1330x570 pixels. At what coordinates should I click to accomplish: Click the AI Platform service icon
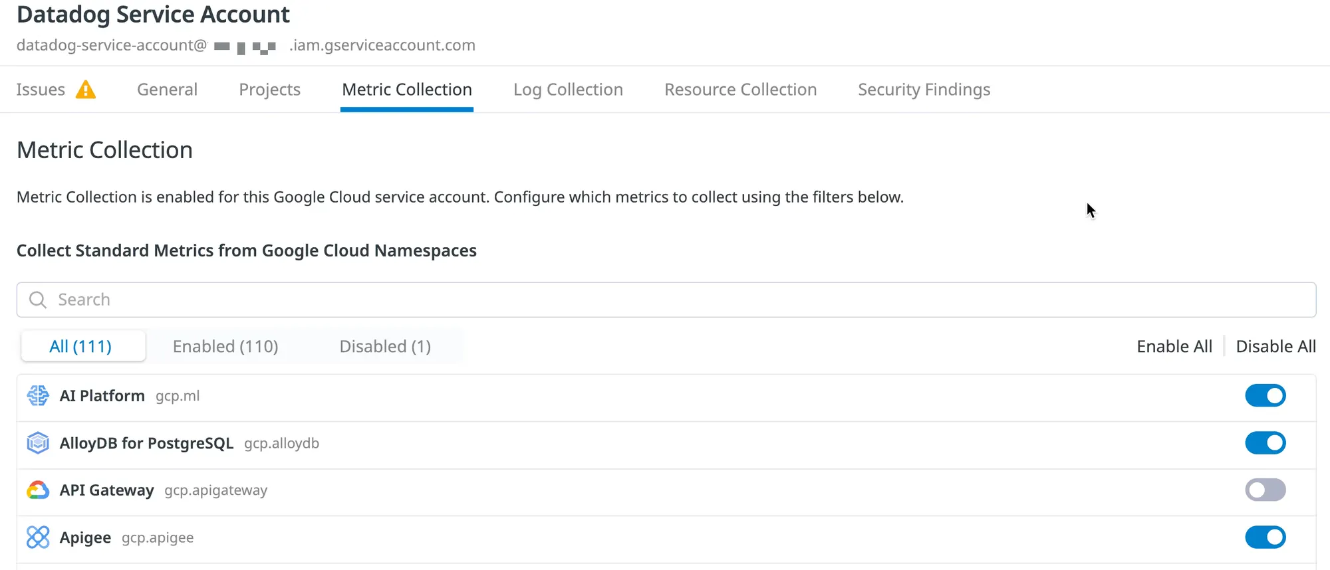tap(38, 396)
